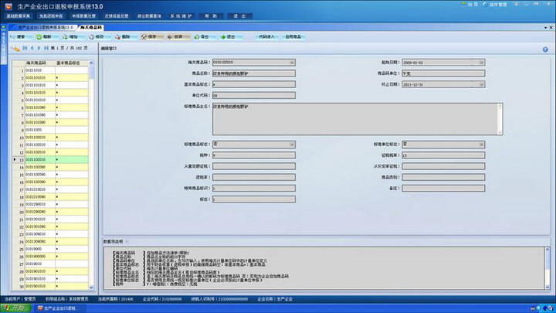Open the 反馈信息处理 menu
The height and width of the screenshot is (313, 556).
117,16
